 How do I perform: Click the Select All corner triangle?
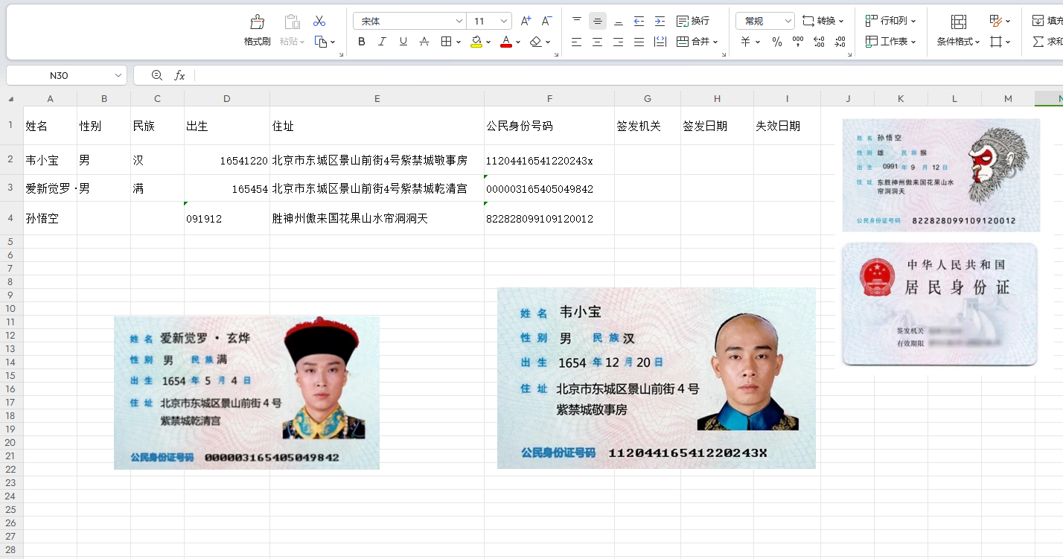point(11,99)
